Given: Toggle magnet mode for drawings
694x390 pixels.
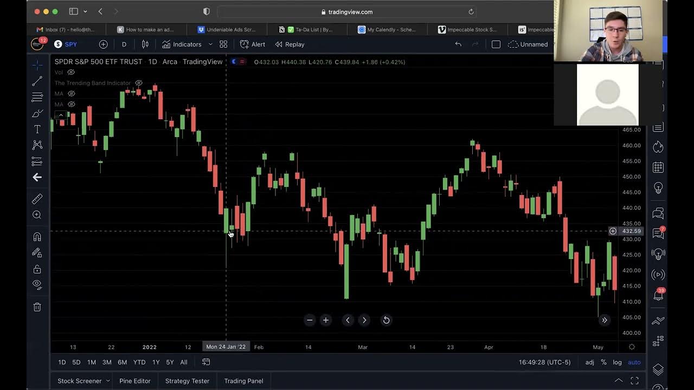Looking at the screenshot, I should [37, 237].
